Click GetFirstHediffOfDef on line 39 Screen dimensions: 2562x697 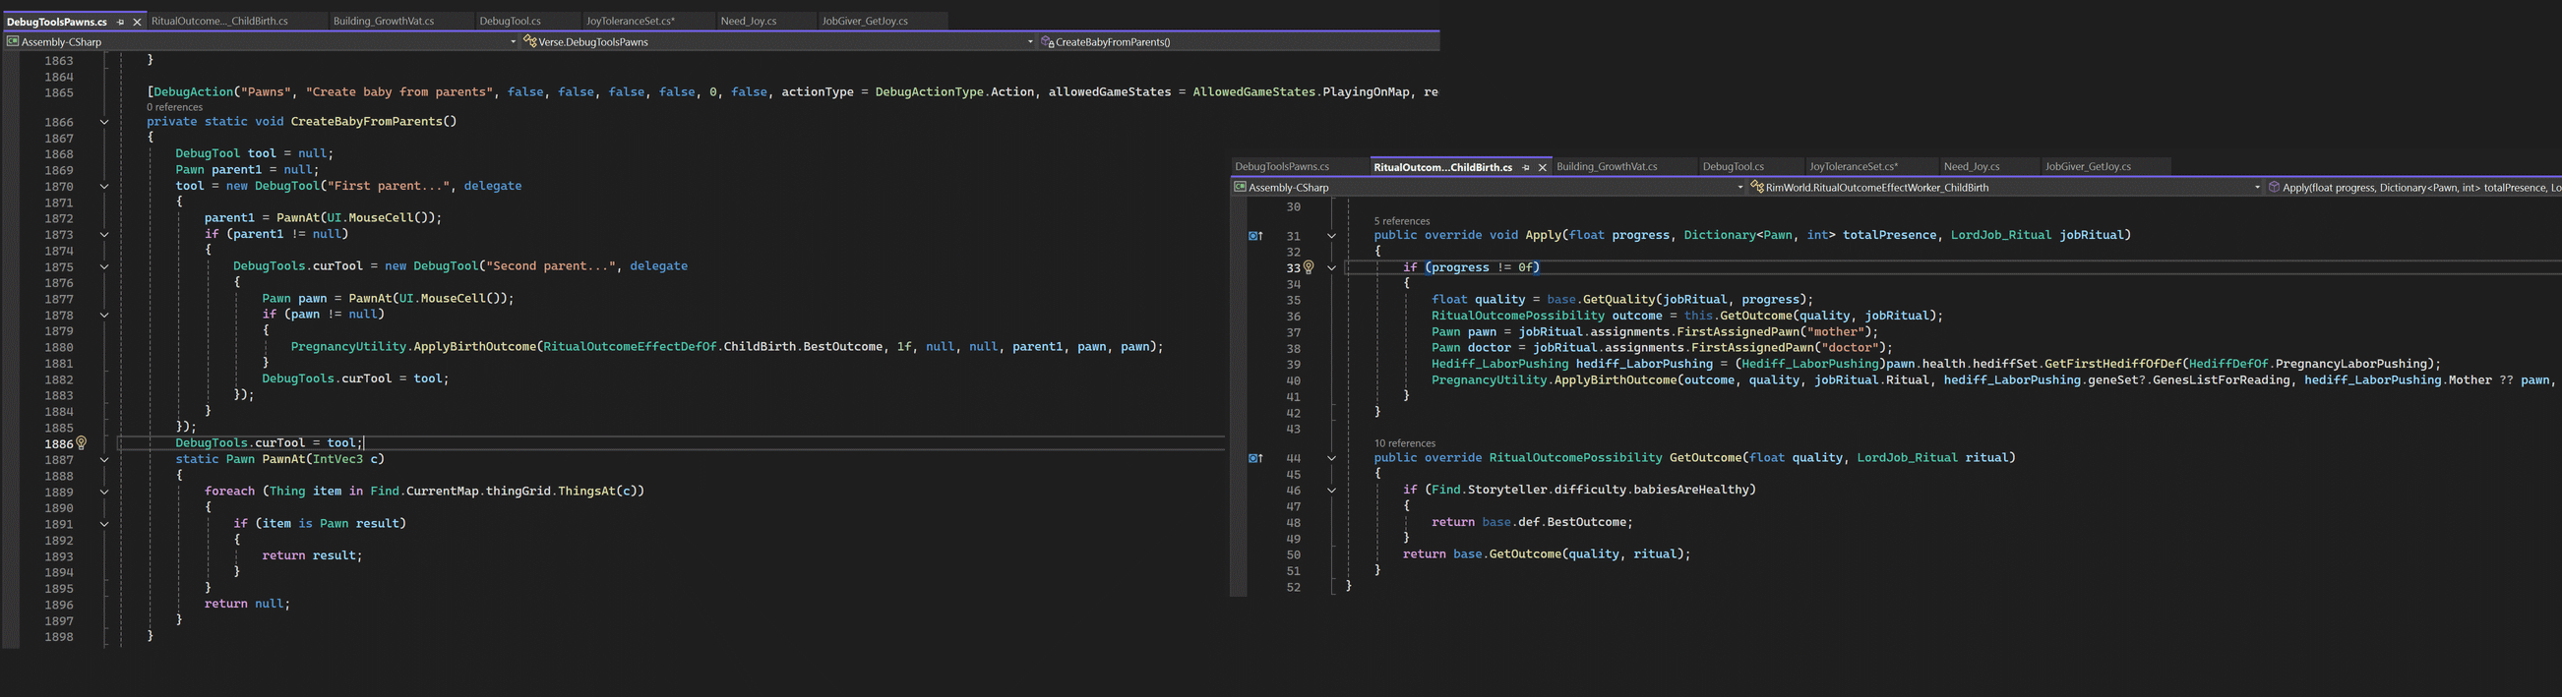pos(2112,364)
